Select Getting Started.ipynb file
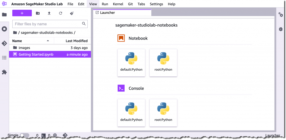This screenshot has width=286, height=140. click(x=50, y=54)
